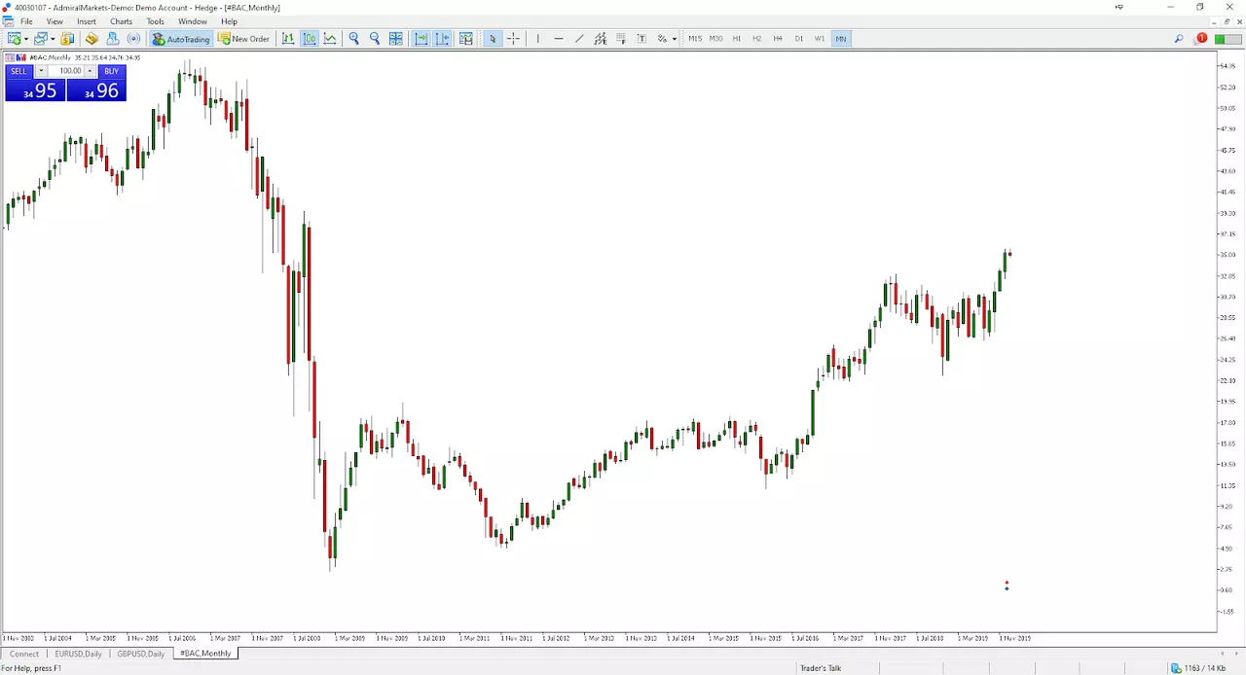Tile chart windows using the tile icon
This screenshot has height=675, width=1246.
coord(396,39)
